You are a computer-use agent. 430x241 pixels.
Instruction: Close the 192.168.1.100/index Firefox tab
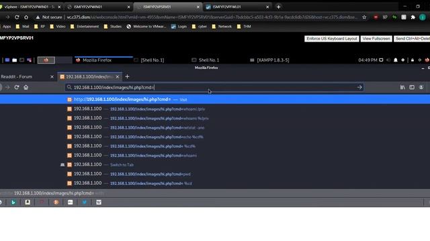tap(118, 77)
